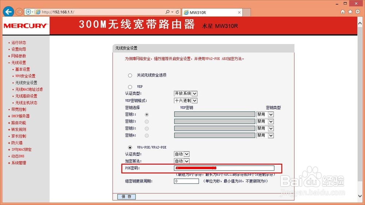Open 带宽控制 in sidebar
Screen dimensions: 365x205
(x=19, y=109)
